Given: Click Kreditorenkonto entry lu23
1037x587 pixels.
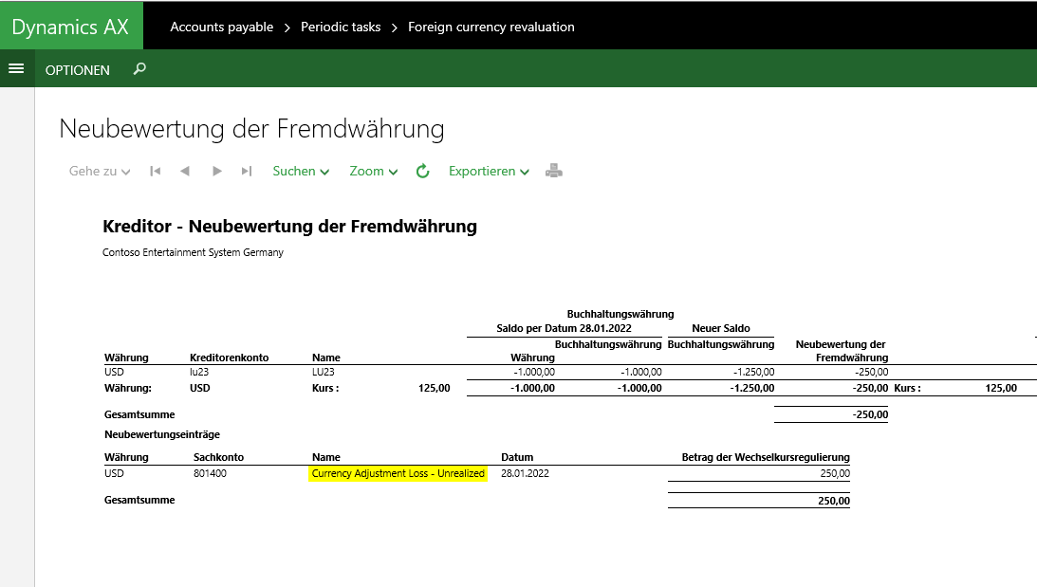Looking at the screenshot, I should (198, 372).
